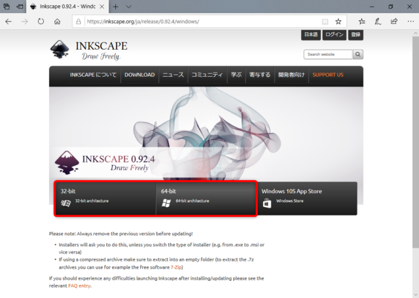Open browser settings and more menu
This screenshot has height=298, width=419.
click(x=410, y=22)
